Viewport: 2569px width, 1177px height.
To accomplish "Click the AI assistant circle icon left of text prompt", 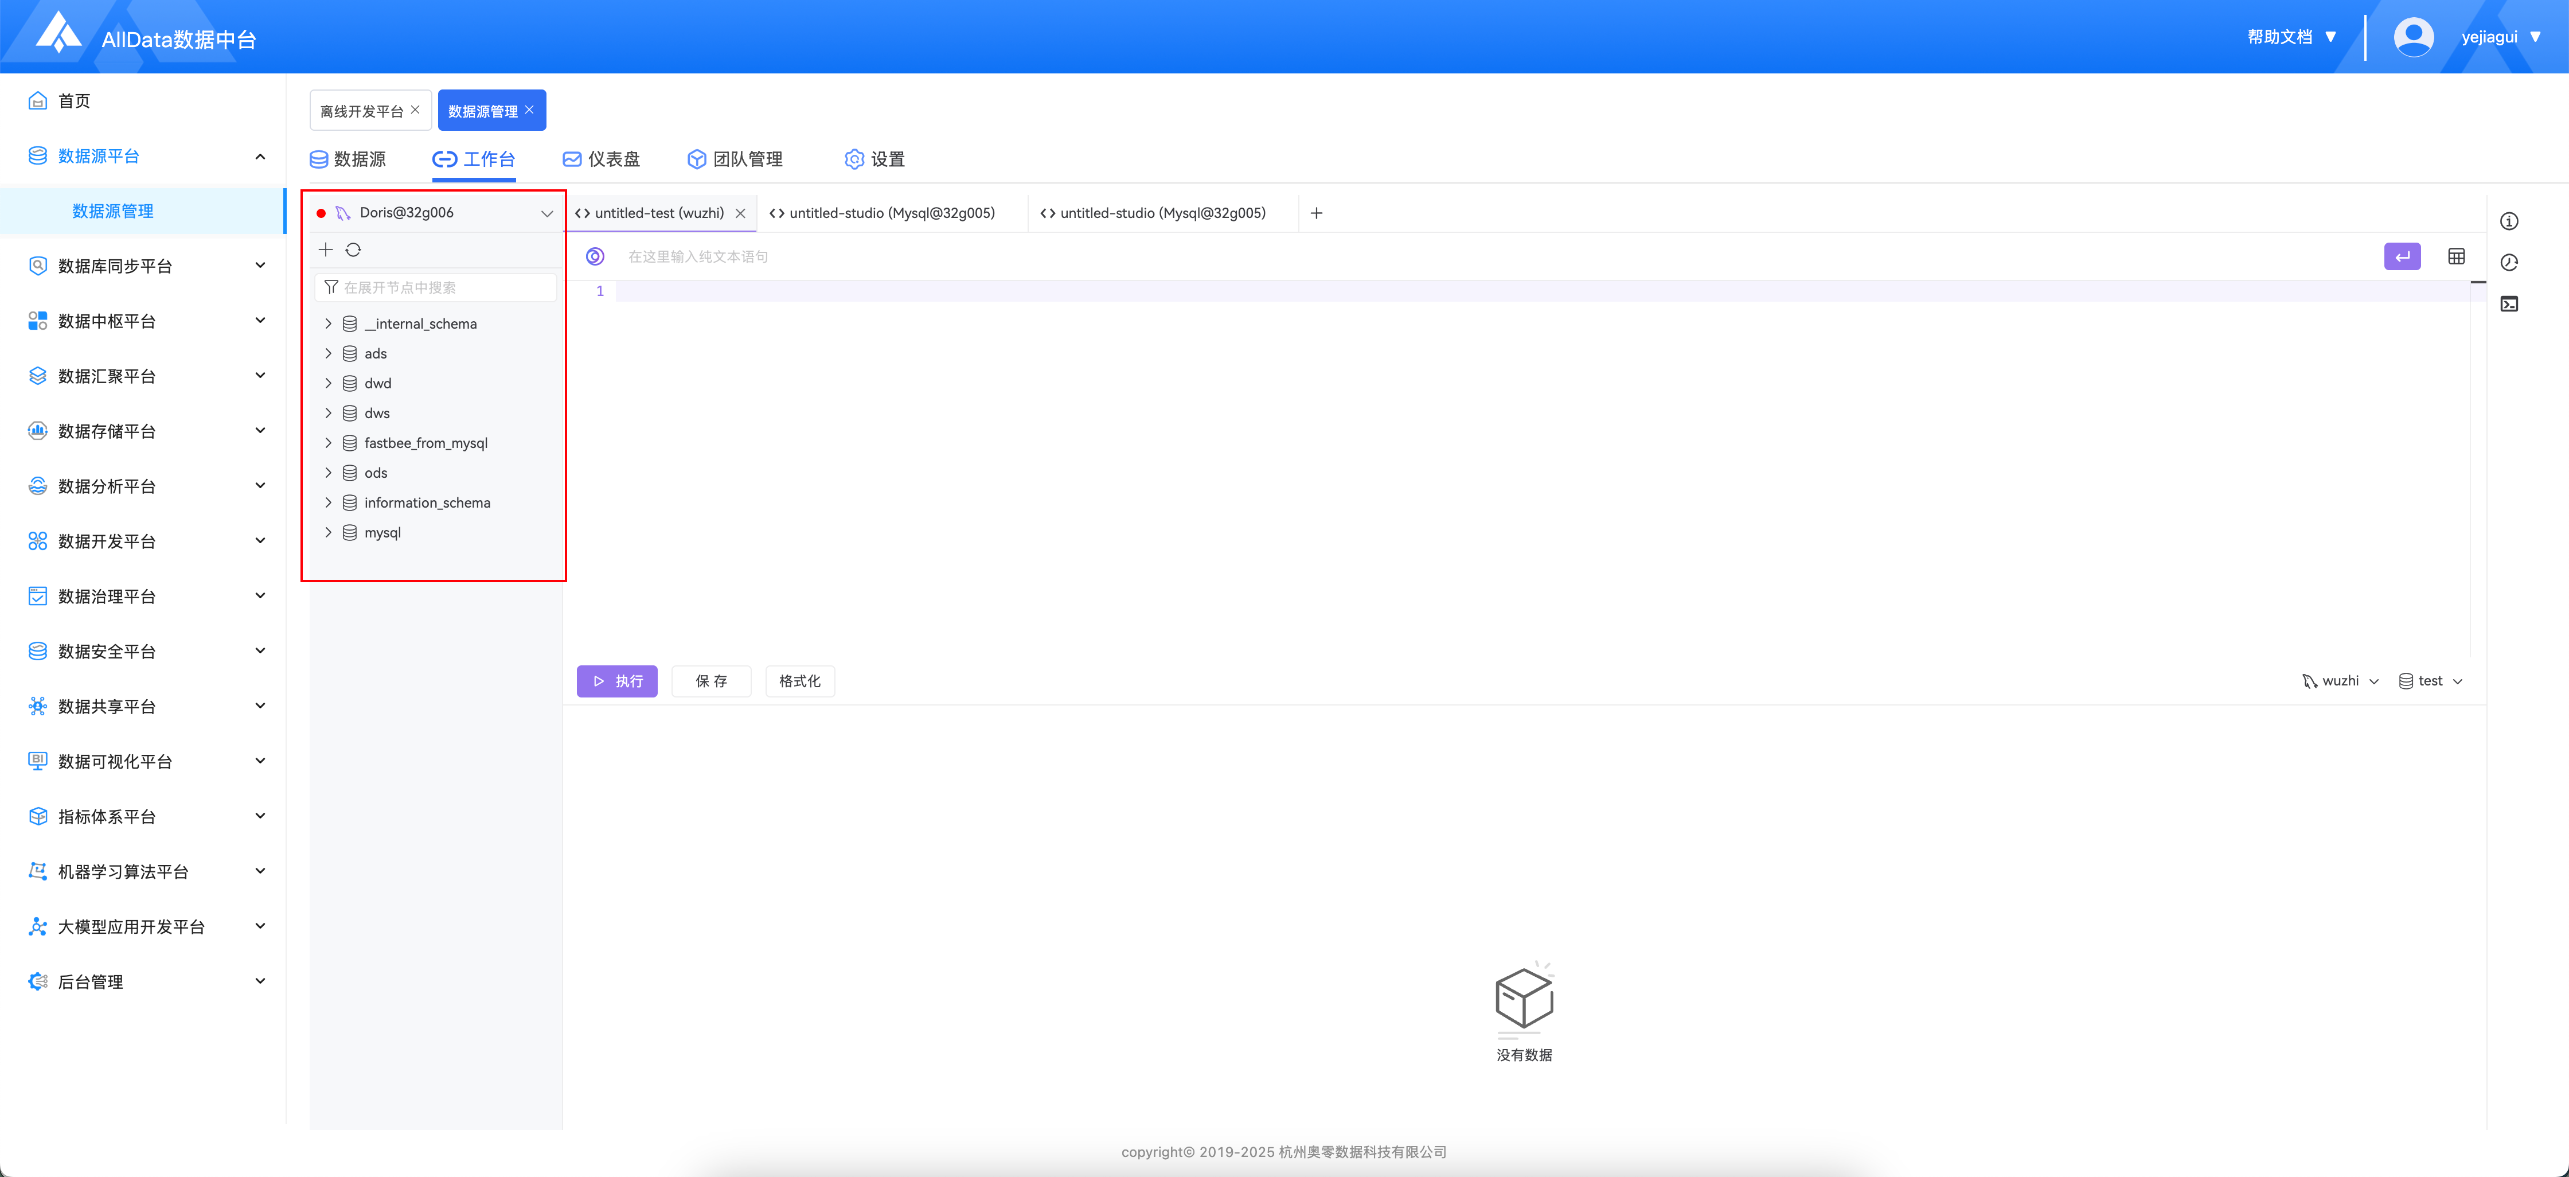I will click(x=595, y=256).
